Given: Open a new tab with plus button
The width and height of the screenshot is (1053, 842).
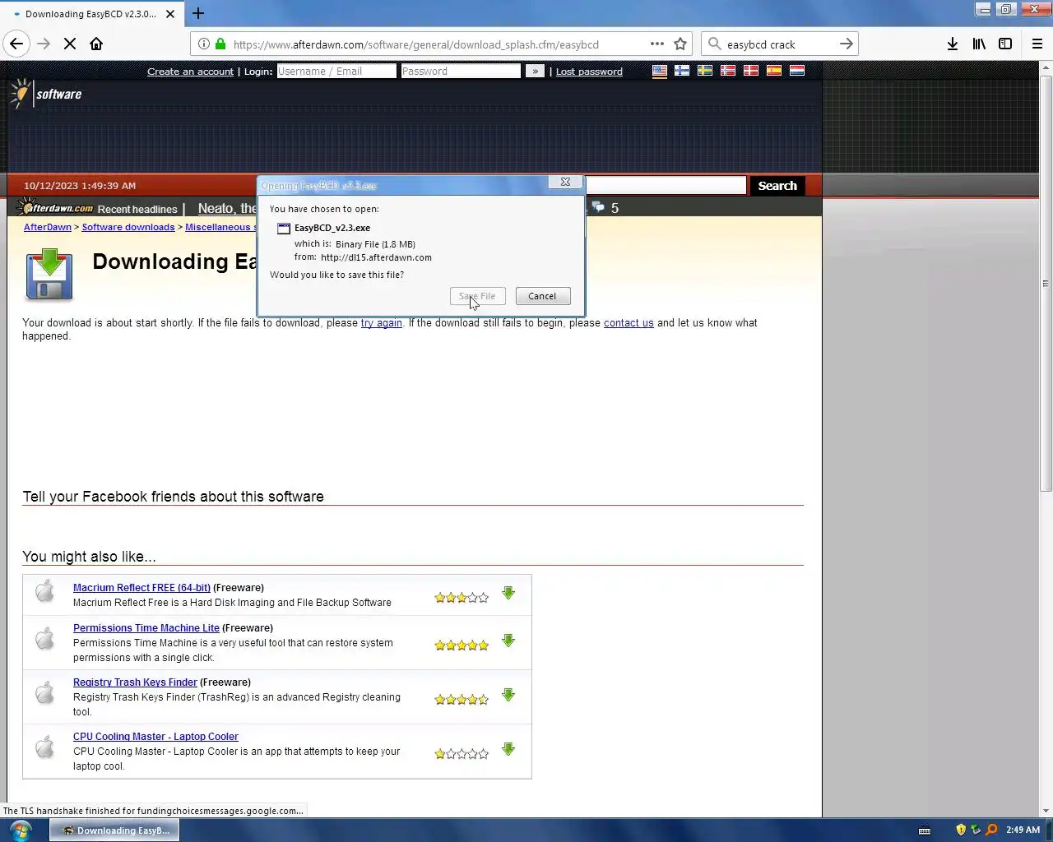Looking at the screenshot, I should (x=198, y=13).
